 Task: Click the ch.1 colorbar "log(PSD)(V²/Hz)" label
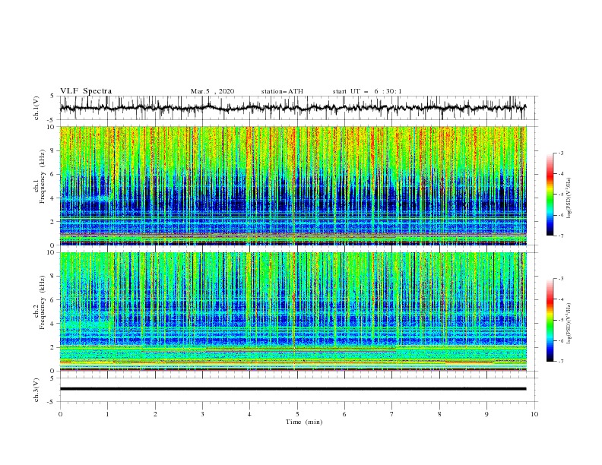[x=569, y=198]
